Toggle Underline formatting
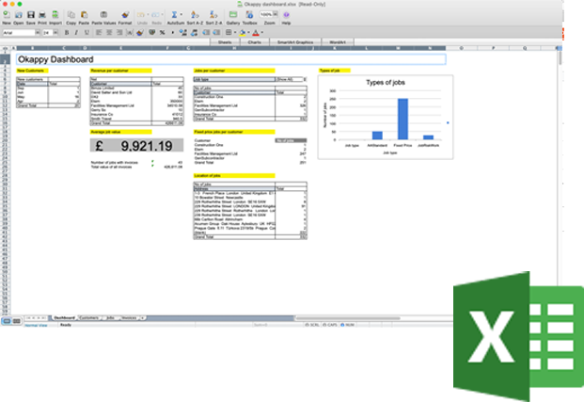Screen dimensions: 584x402 click(x=87, y=33)
